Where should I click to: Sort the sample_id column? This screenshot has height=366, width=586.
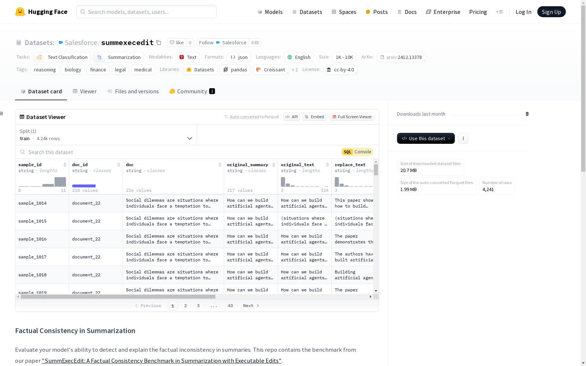65,165
